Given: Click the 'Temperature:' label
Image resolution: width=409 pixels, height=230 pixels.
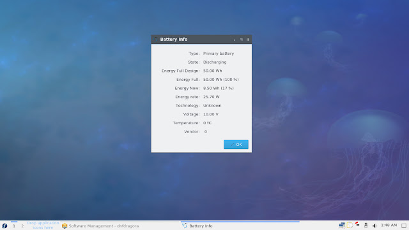Looking at the screenshot, I should (186, 123).
